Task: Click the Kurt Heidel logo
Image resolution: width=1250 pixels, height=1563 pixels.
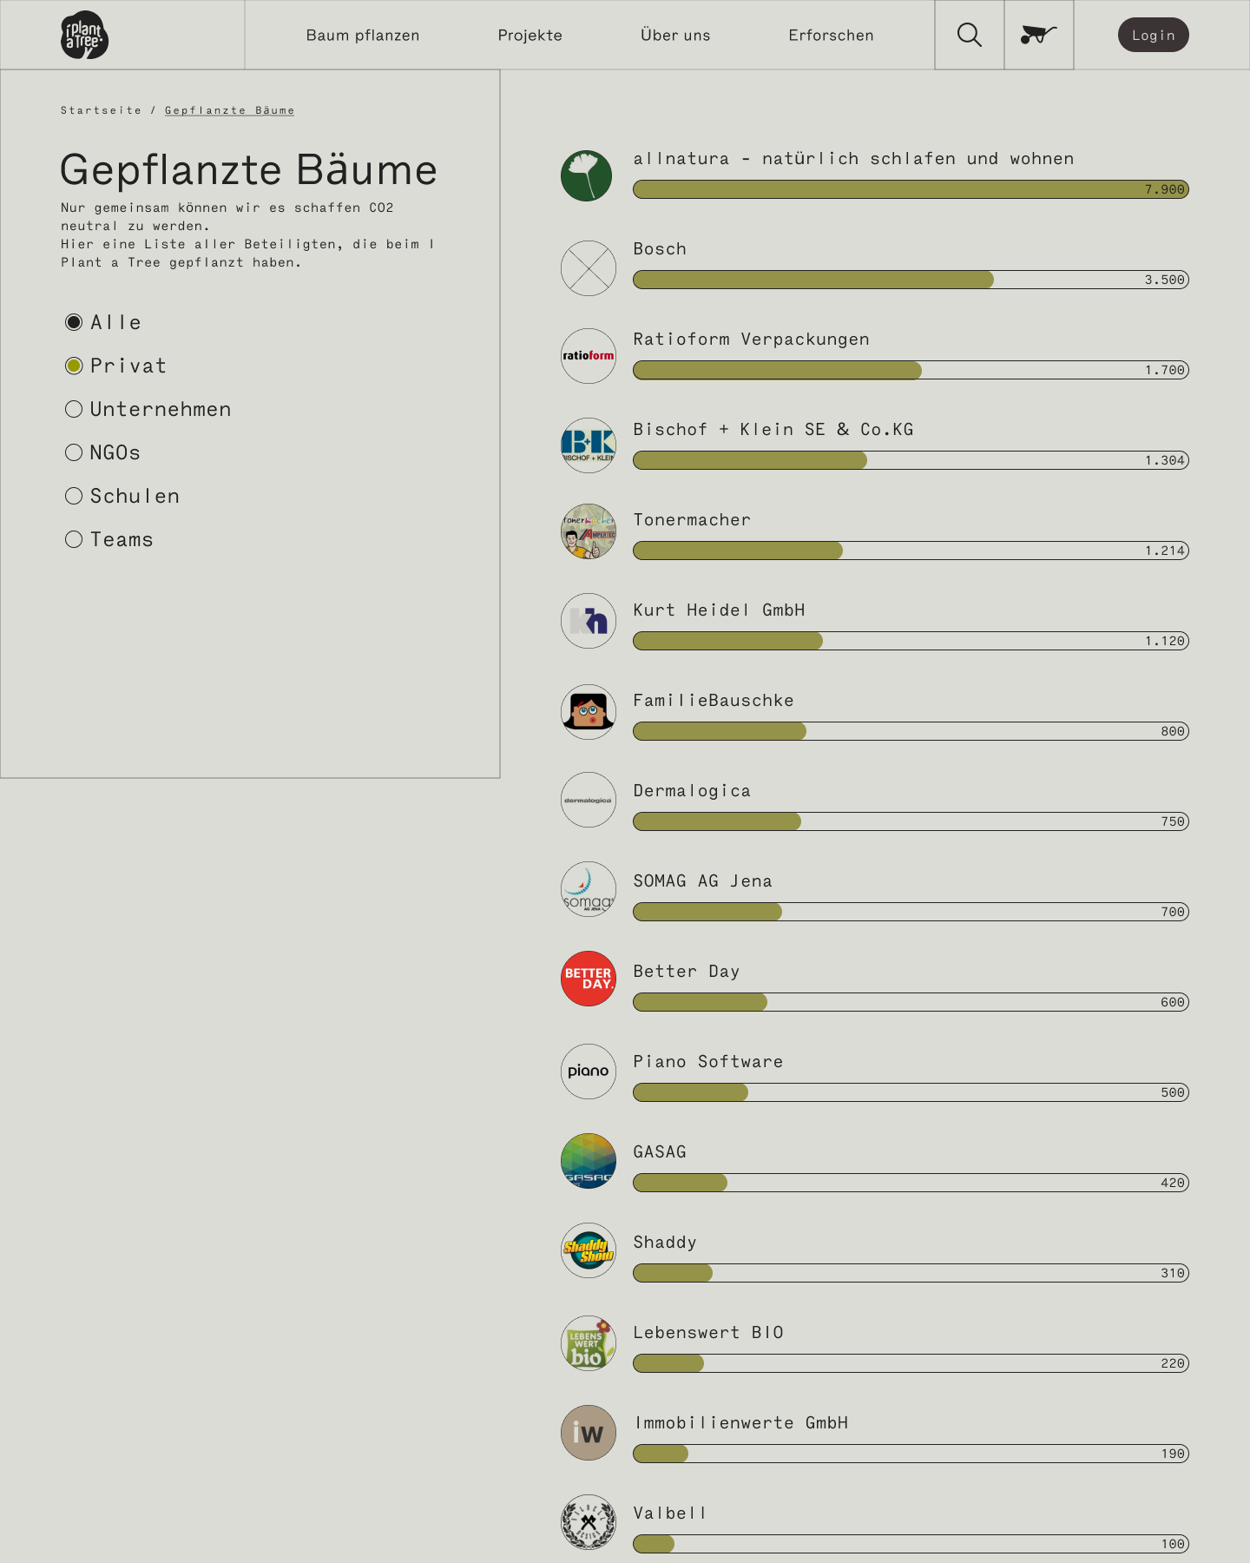Action: coord(589,621)
